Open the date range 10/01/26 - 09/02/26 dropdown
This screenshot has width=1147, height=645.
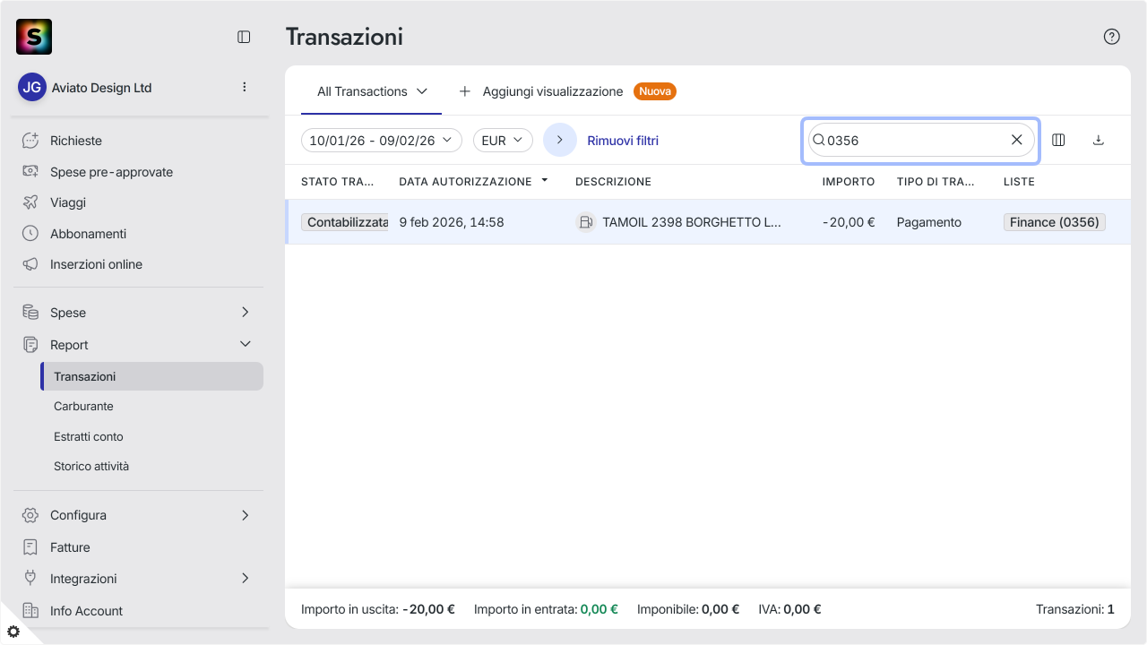(382, 141)
